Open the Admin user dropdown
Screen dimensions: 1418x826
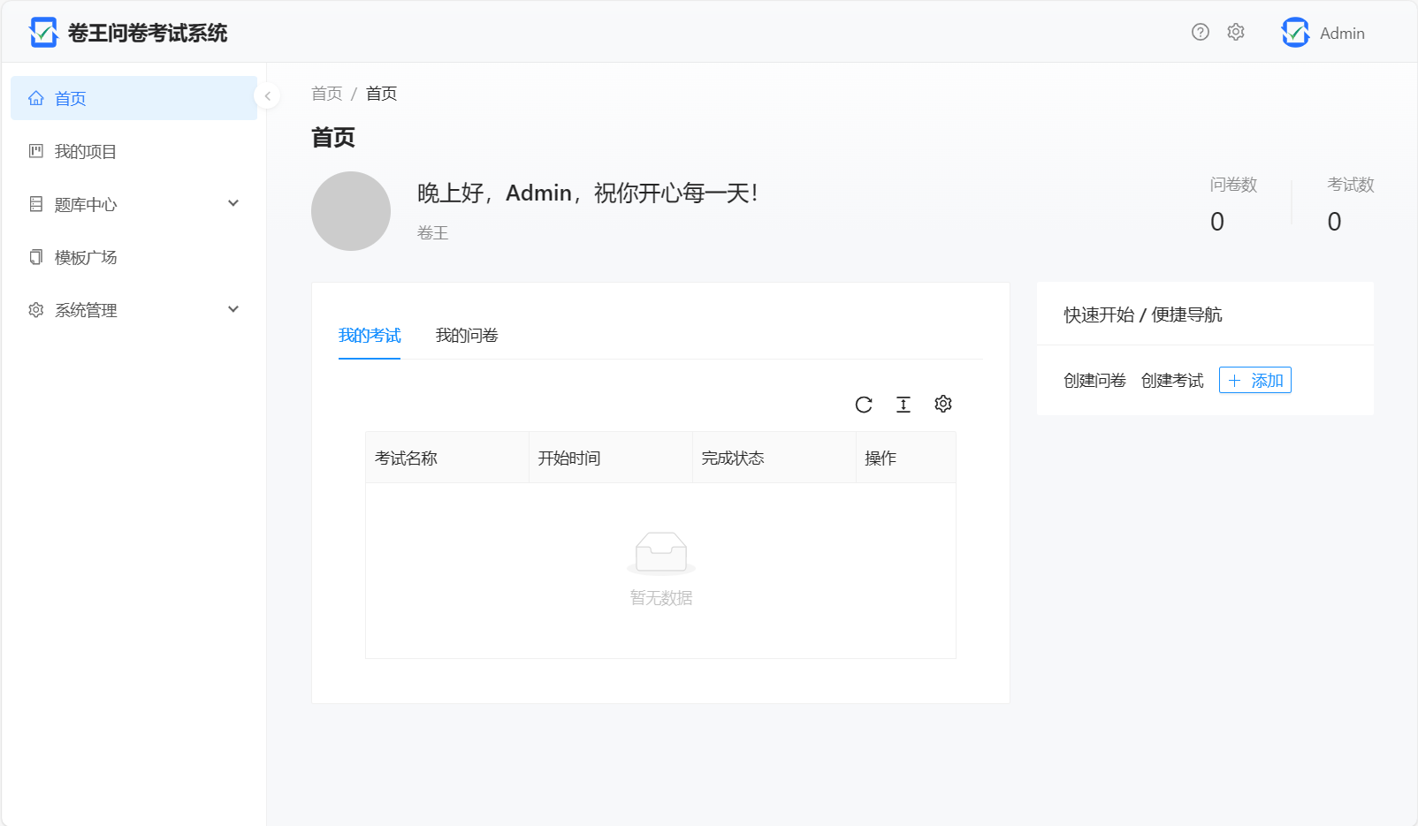coord(1341,34)
